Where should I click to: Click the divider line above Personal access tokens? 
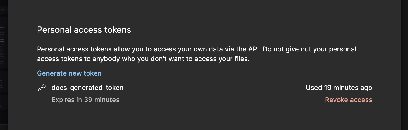coord(205,8)
